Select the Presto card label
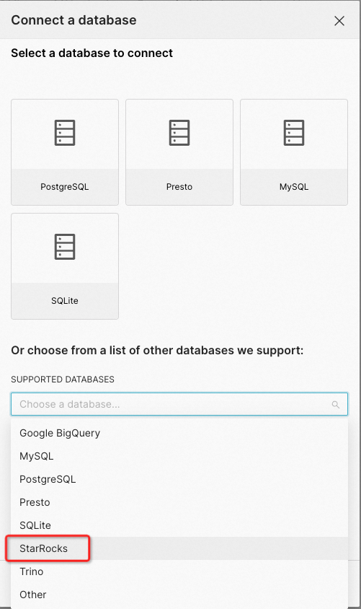 point(179,187)
